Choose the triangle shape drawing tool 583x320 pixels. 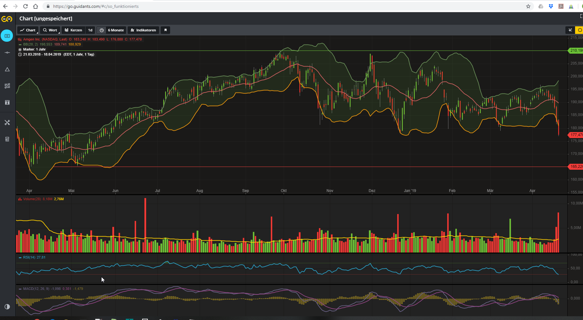pyautogui.click(x=7, y=69)
